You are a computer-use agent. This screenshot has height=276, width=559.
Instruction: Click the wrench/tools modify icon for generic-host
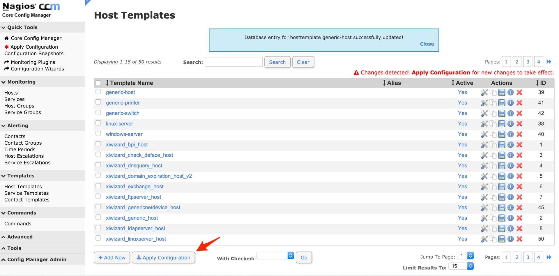pos(484,93)
